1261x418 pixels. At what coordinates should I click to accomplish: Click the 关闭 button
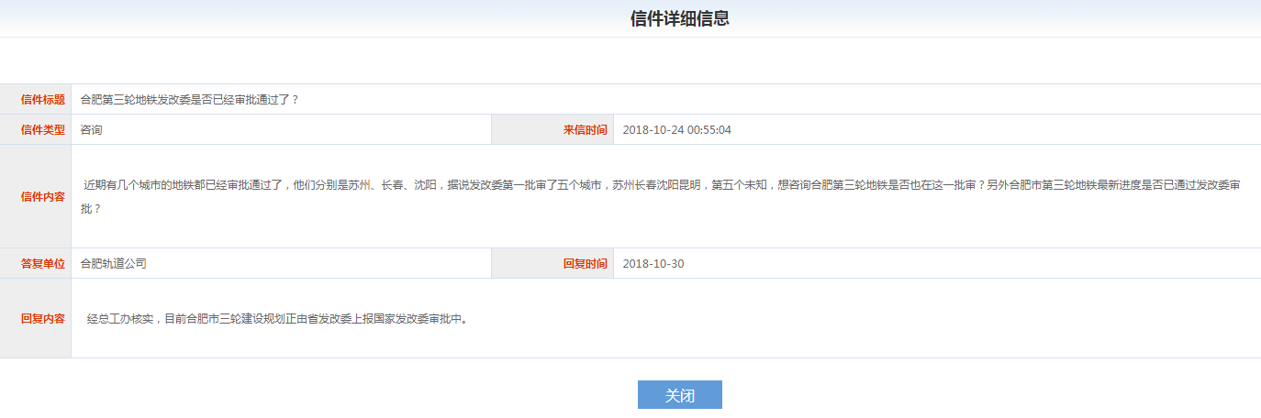[x=679, y=395]
